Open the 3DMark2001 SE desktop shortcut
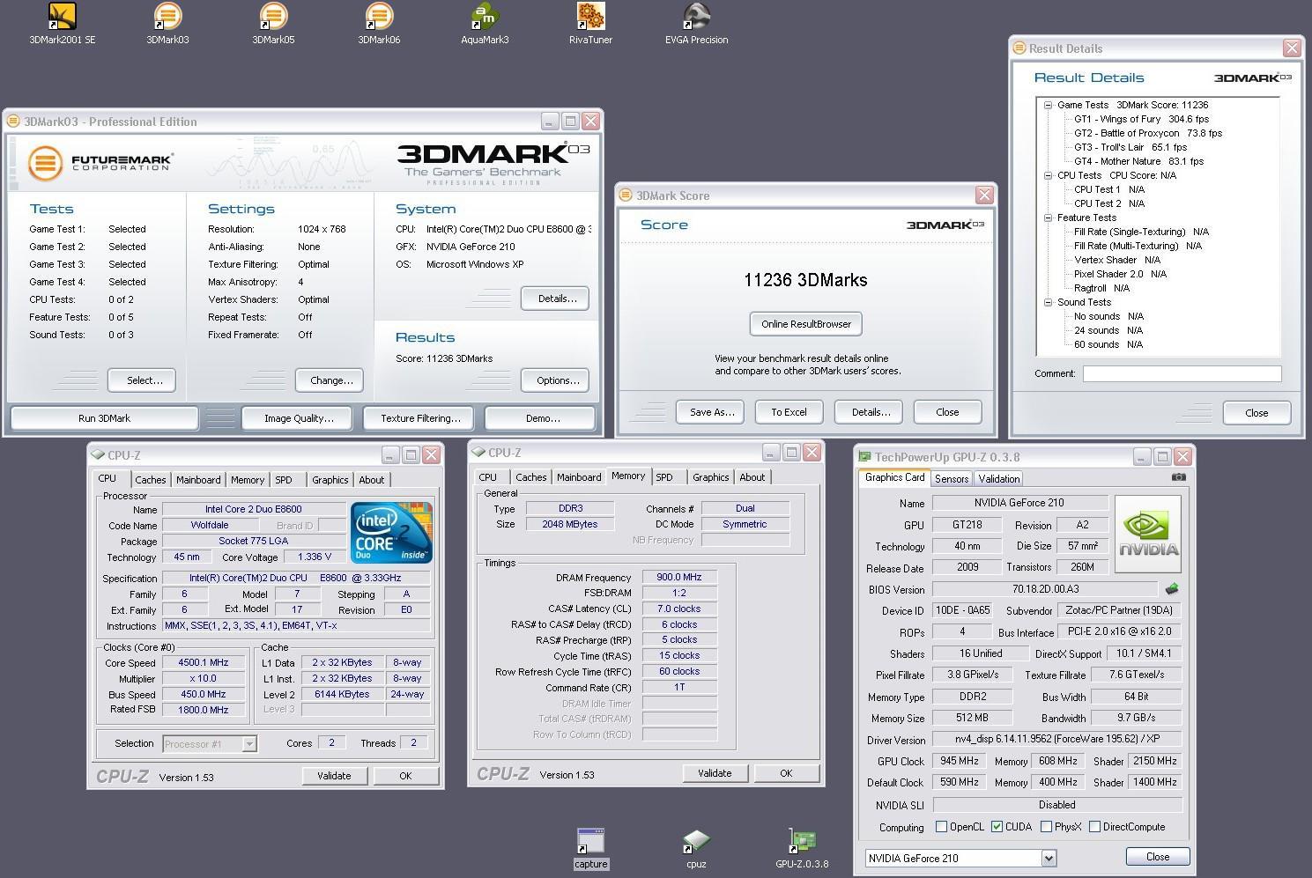Screen dimensions: 1312x878 [62, 23]
